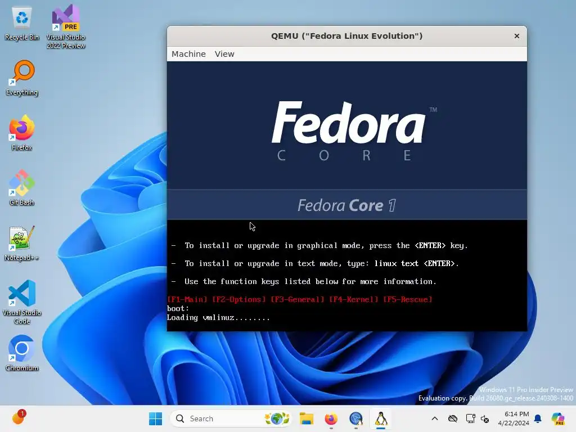Image resolution: width=576 pixels, height=432 pixels.
Task: Open the network display tray icon
Action: 470,418
